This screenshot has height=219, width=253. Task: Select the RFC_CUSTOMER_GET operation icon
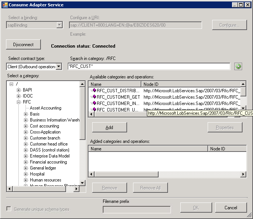coord(94,97)
